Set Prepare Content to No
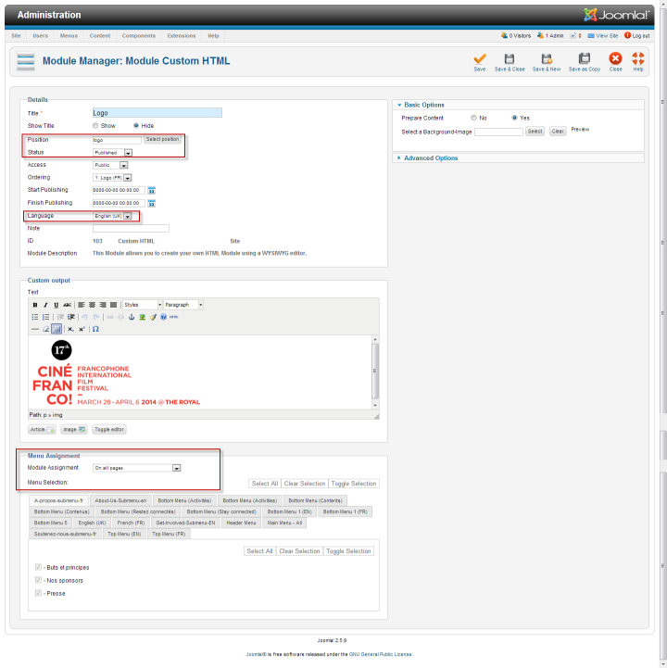Image resolution: width=667 pixels, height=668 pixels. tap(473, 118)
